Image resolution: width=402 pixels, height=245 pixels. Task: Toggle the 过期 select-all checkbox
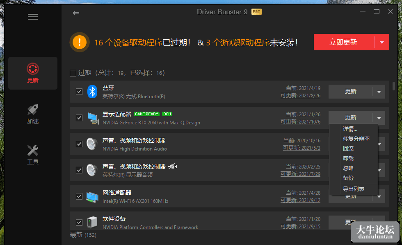click(x=73, y=73)
